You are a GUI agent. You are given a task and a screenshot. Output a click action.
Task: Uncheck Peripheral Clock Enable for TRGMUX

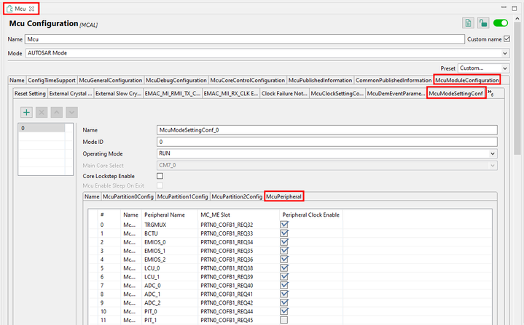pyautogui.click(x=284, y=225)
